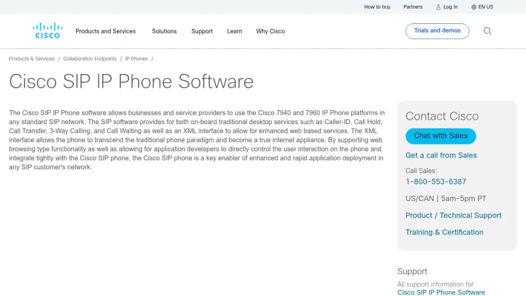Go to Products & Services breadcrumb
This screenshot has height=296, width=526.
coord(32,58)
